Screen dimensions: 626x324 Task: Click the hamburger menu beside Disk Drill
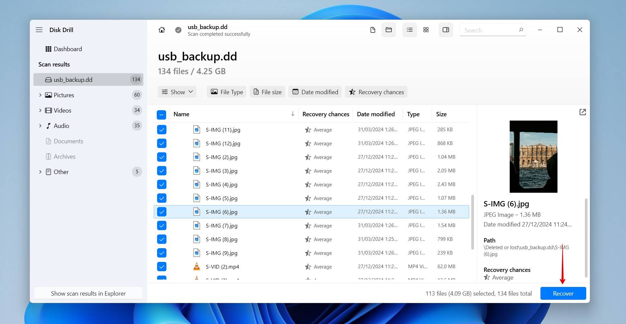(39, 30)
